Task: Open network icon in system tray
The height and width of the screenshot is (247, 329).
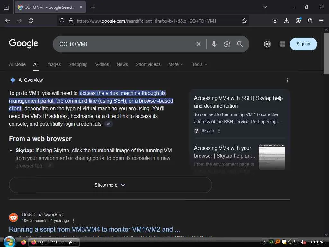Action: pos(297,242)
